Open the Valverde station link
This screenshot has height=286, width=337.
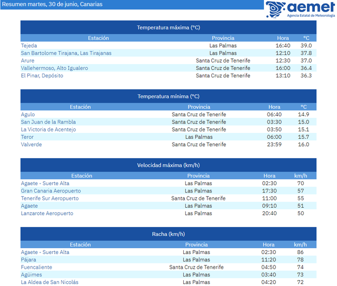[31, 145]
